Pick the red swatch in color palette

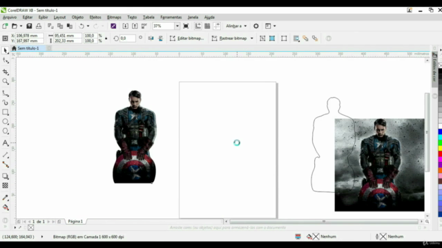[440, 154]
